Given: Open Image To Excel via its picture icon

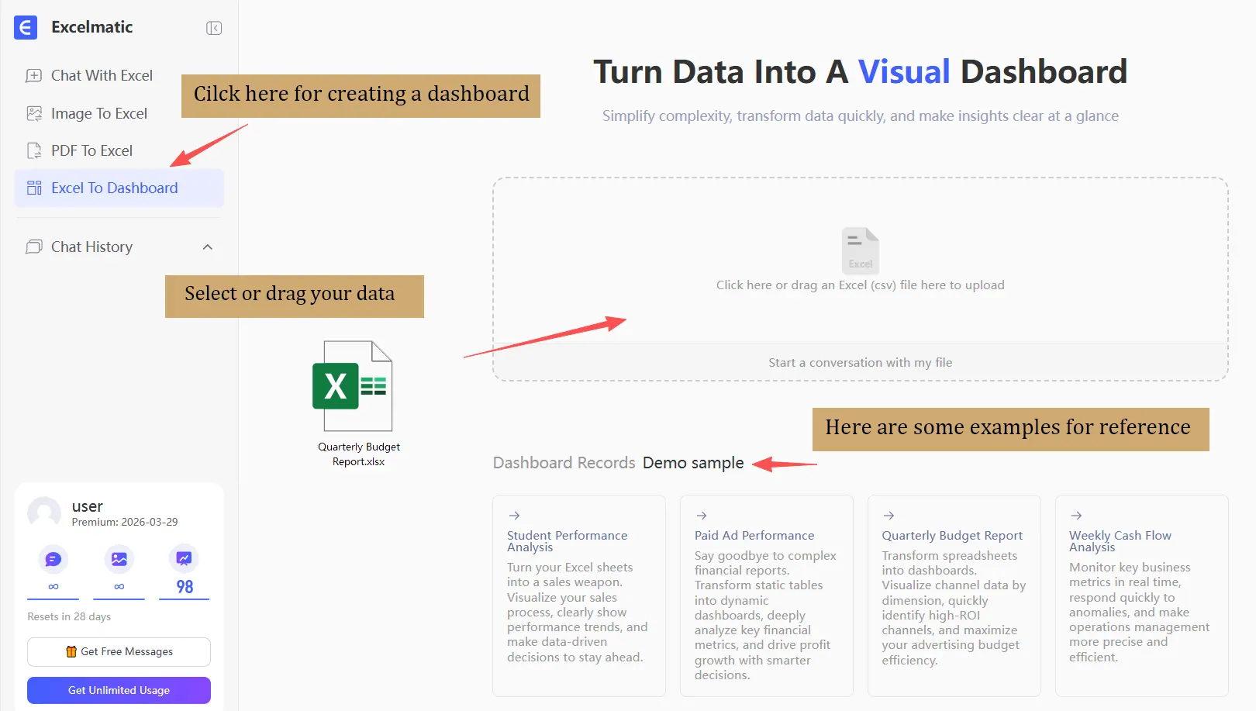Looking at the screenshot, I should pyautogui.click(x=34, y=113).
